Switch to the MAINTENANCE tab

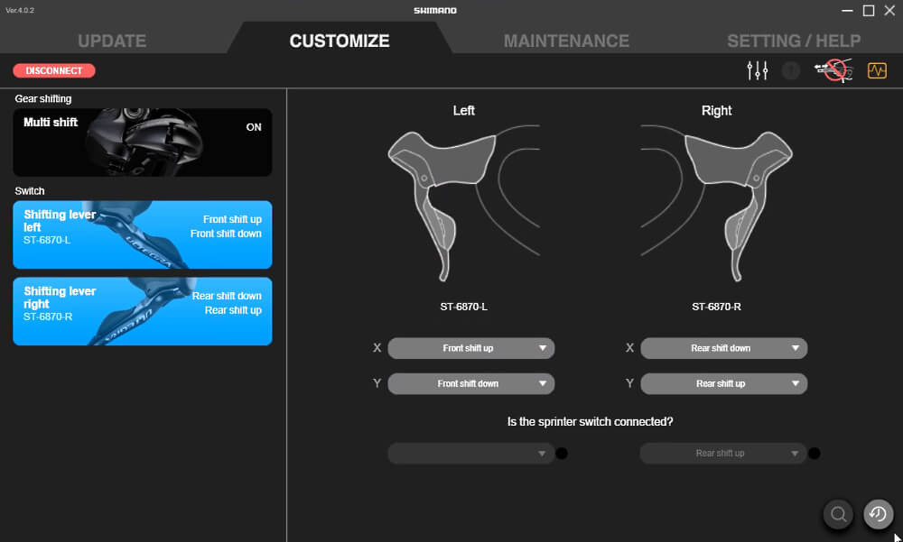click(566, 41)
